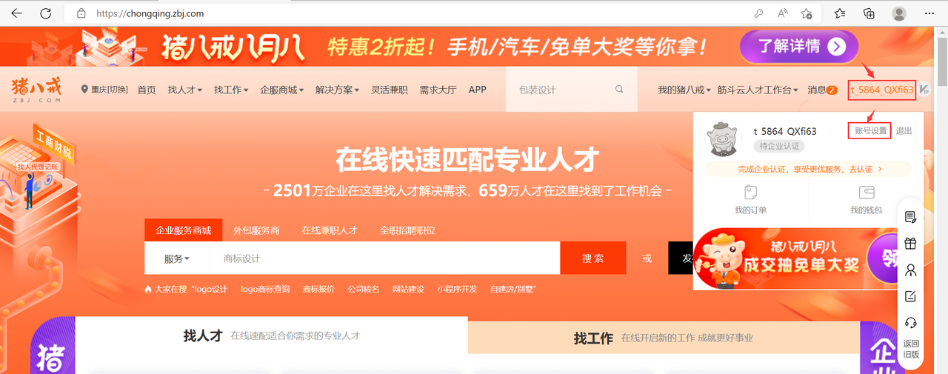Click the 公司核名 hot search link
This screenshot has width=948, height=374.
point(364,289)
